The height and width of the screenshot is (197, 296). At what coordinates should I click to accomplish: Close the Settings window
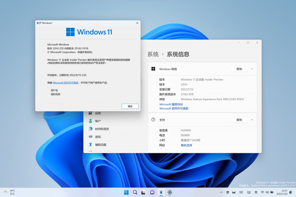click(x=257, y=43)
